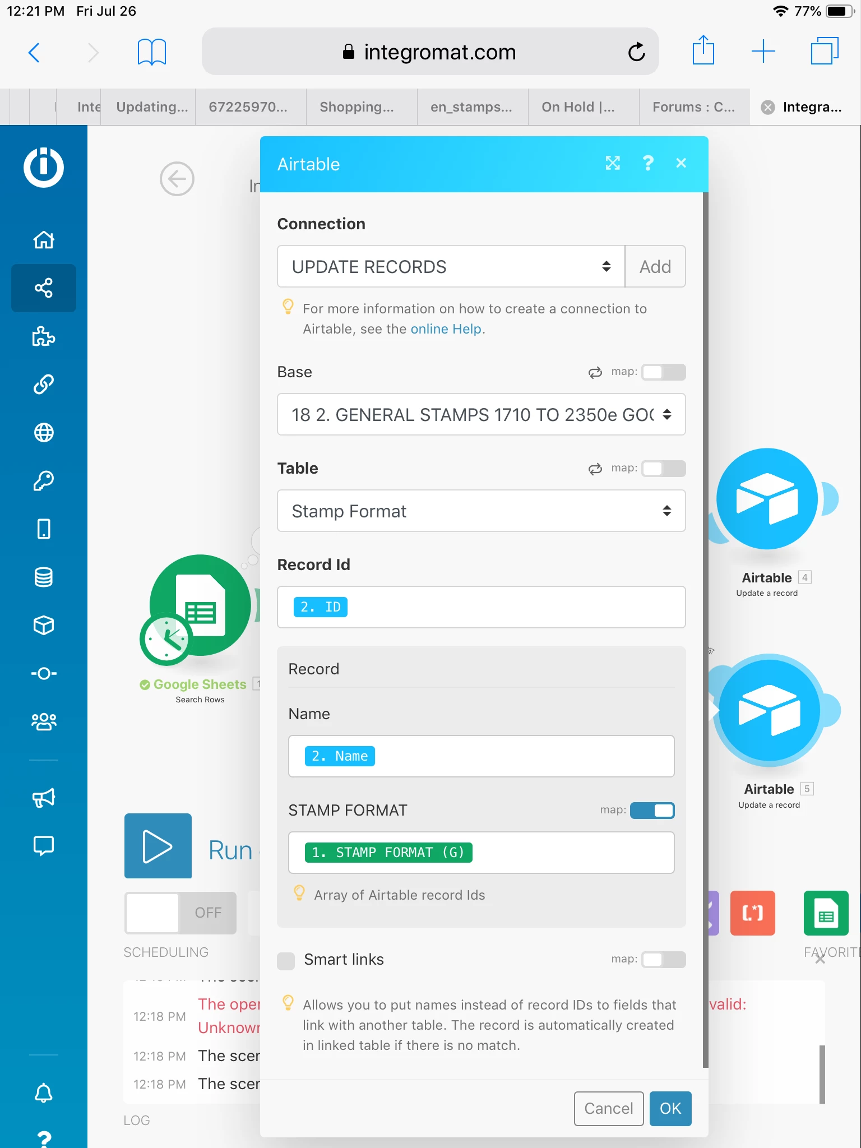This screenshot has height=1148, width=861.
Task: Open Scenarios share icon in sidebar
Action: [x=44, y=288]
